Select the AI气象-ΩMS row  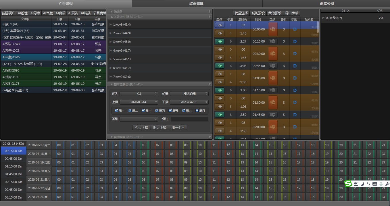click(53, 57)
